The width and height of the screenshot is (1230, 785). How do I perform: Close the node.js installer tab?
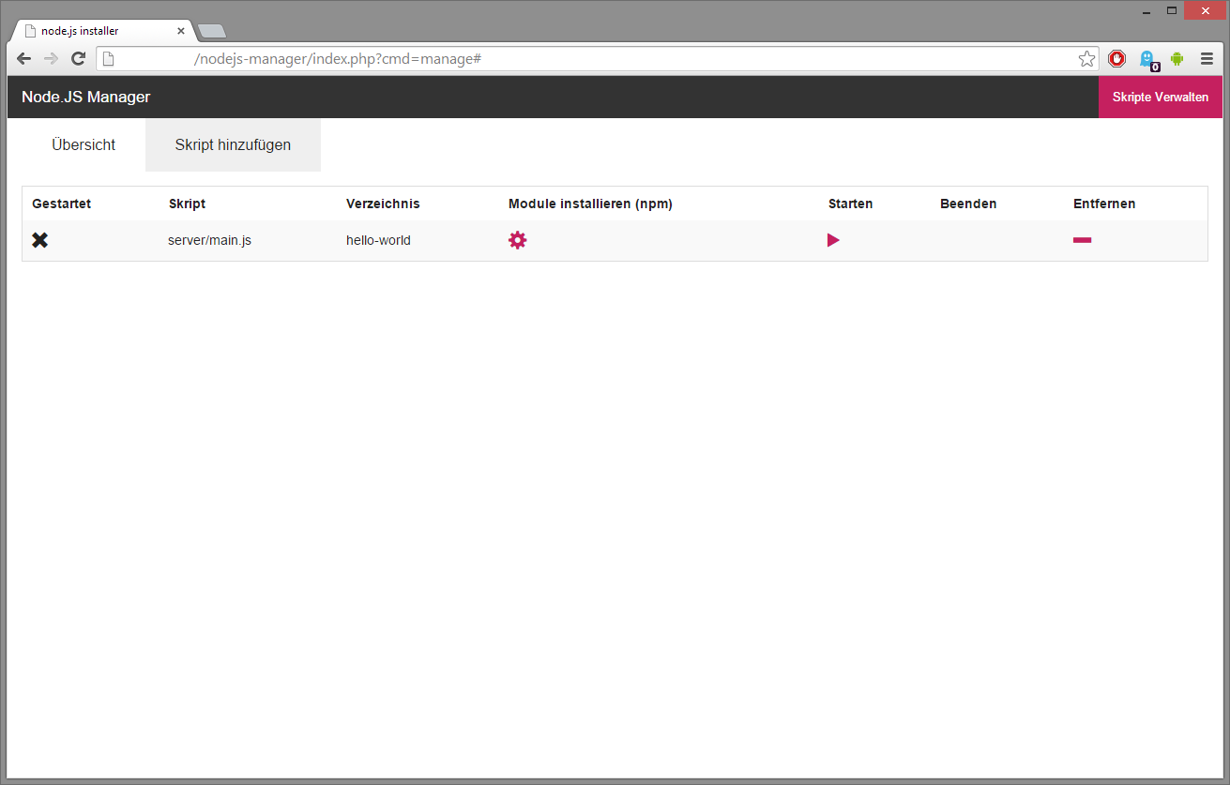181,31
